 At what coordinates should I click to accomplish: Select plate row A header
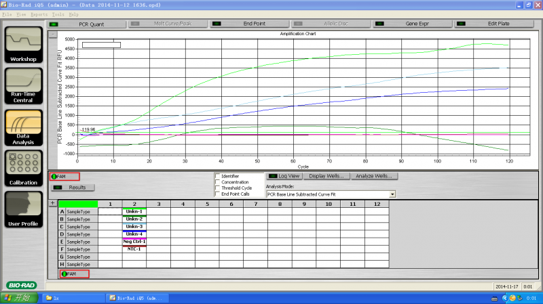coord(62,211)
